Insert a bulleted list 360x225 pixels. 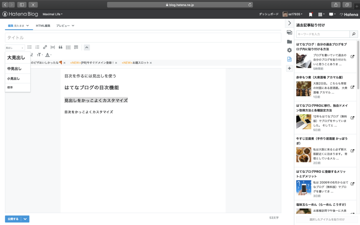click(x=30, y=47)
